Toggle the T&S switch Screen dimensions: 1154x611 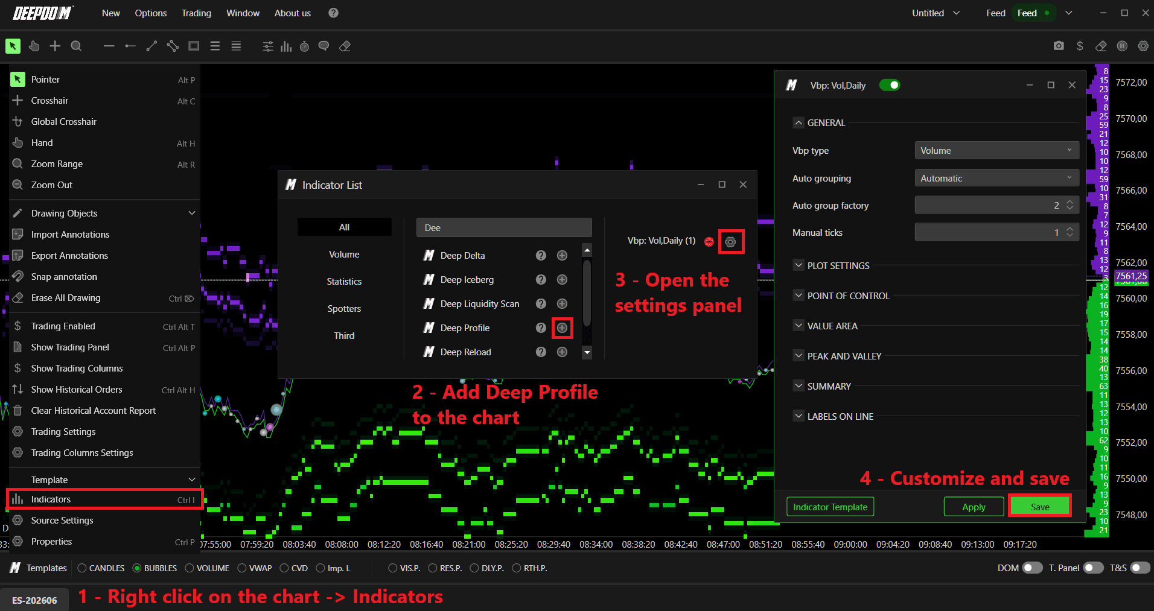point(1140,568)
